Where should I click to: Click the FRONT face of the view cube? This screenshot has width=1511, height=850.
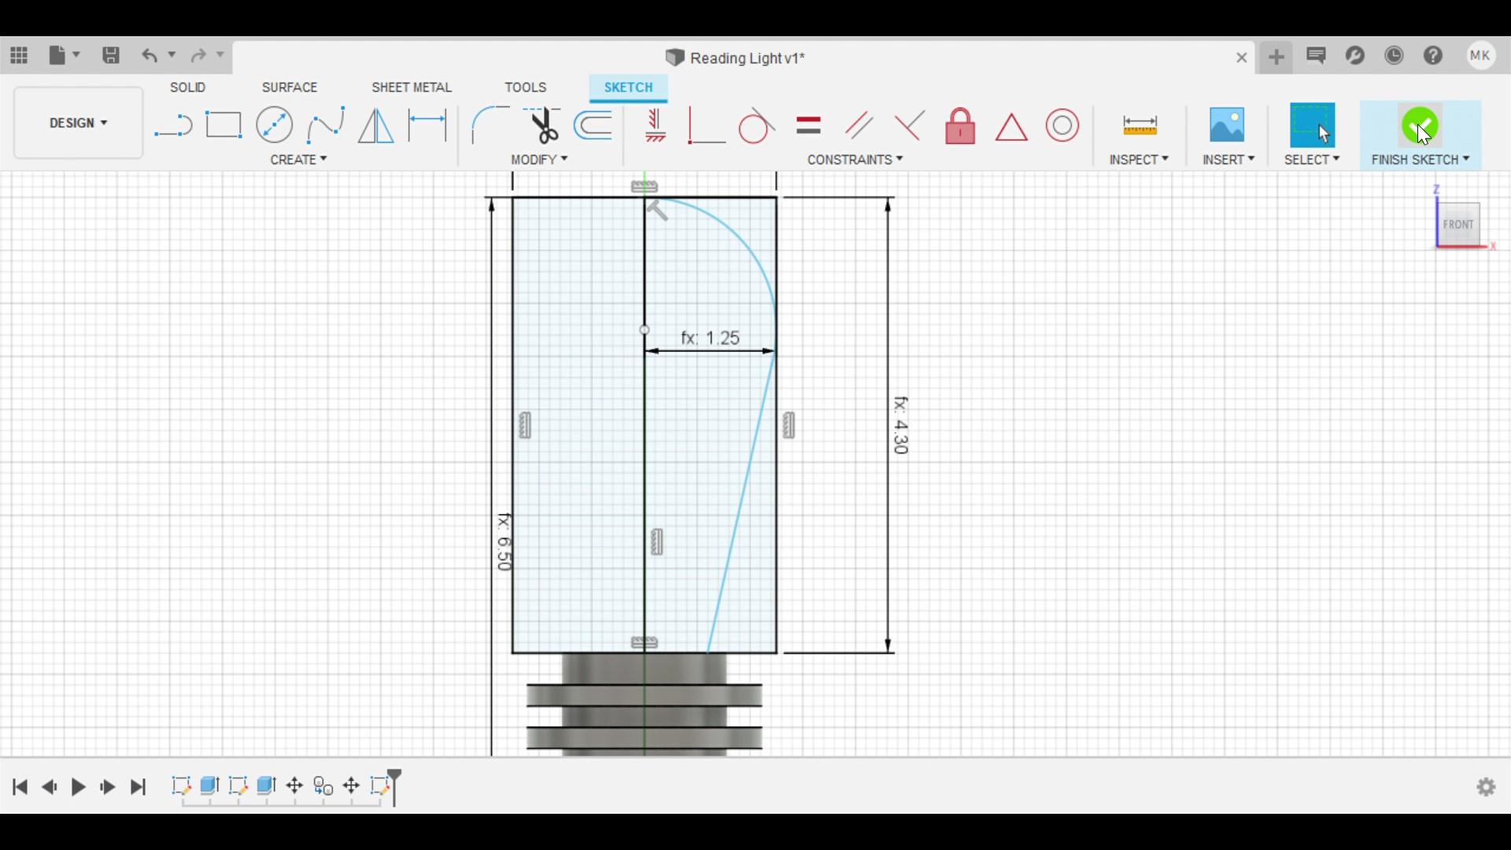tap(1459, 224)
